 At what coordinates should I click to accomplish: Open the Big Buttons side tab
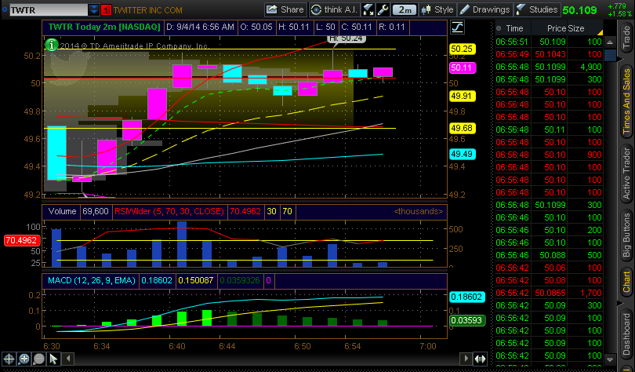[x=626, y=236]
